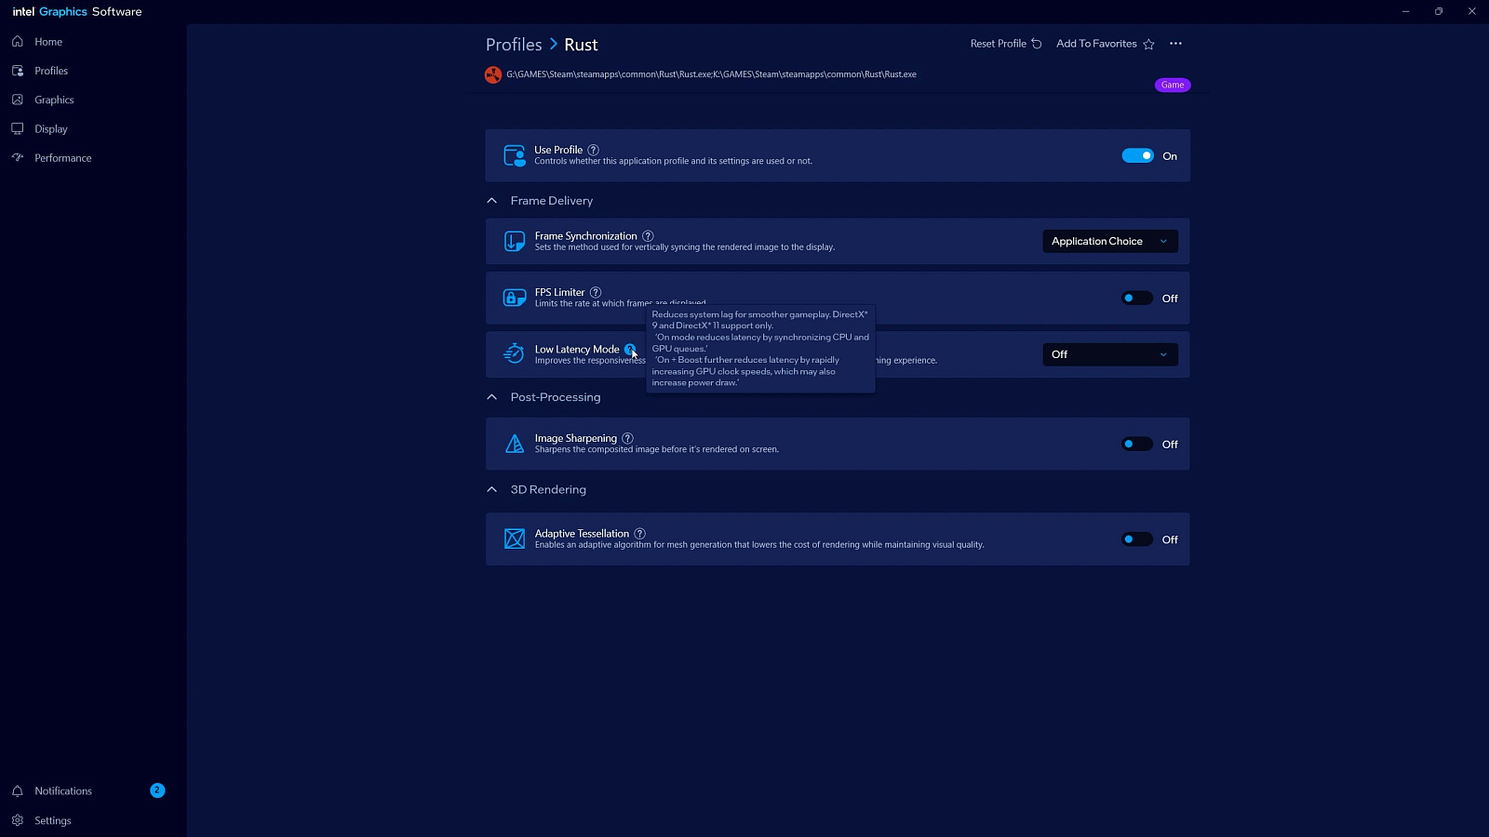Collapse the Frame Delivery section
The width and height of the screenshot is (1489, 837).
click(492, 201)
